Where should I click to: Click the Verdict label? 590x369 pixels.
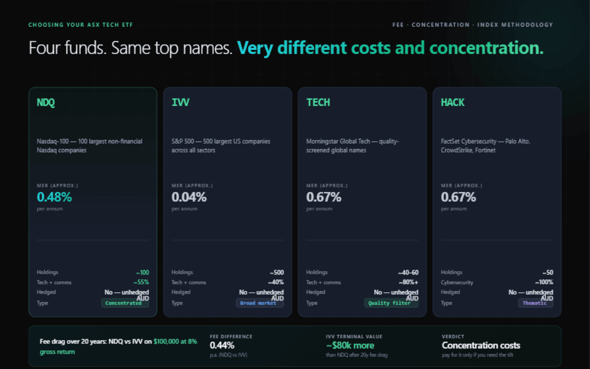pyautogui.click(x=453, y=337)
